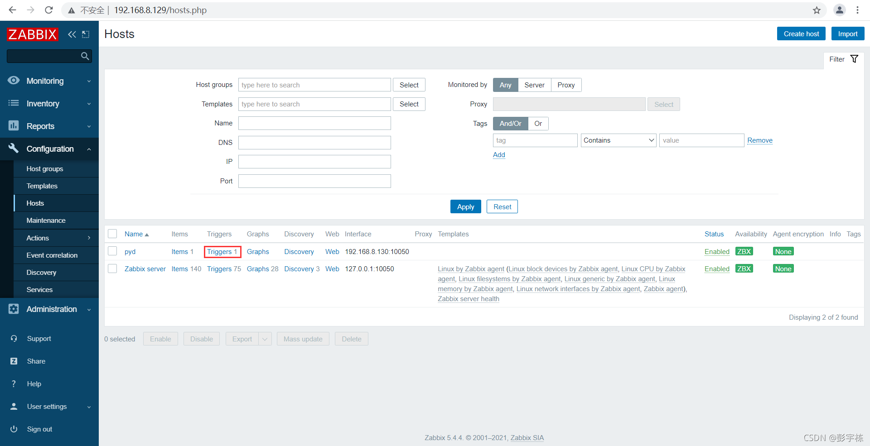Expand the Administration menu section
The image size is (870, 446).
point(89,309)
